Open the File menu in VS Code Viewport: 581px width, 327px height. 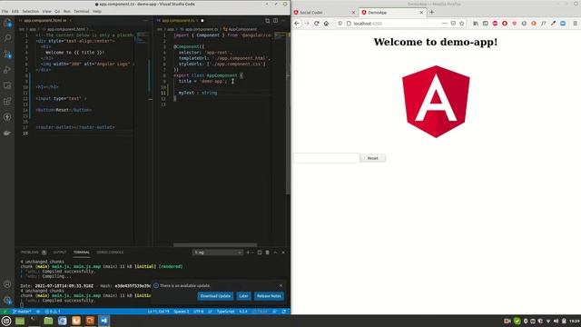click(5, 12)
